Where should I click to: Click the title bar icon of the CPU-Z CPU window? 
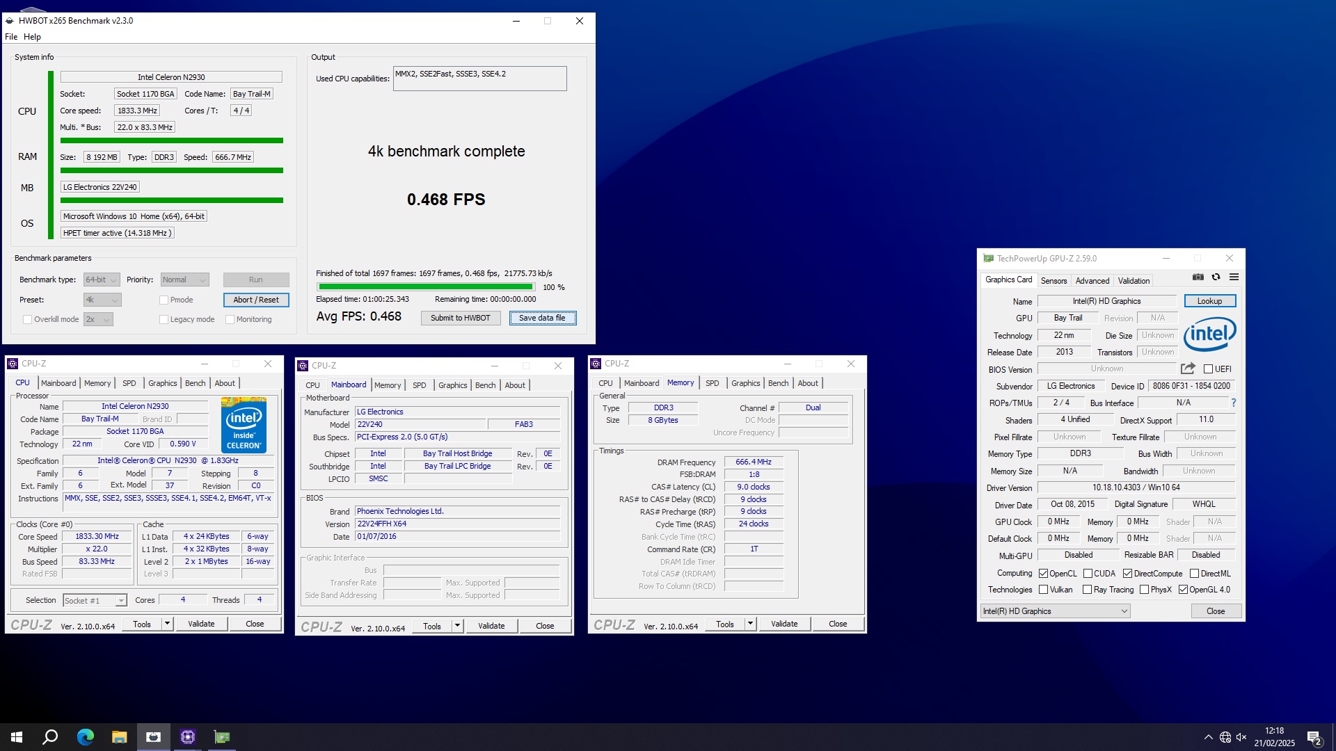tap(13, 364)
